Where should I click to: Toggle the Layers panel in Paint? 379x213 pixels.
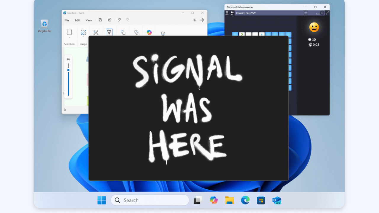pos(163,33)
